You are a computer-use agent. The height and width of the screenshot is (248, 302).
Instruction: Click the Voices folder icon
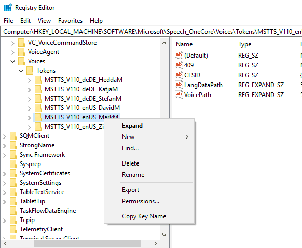click(21, 61)
